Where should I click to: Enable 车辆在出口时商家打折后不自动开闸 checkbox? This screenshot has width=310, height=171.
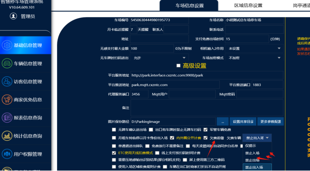tap(165, 167)
